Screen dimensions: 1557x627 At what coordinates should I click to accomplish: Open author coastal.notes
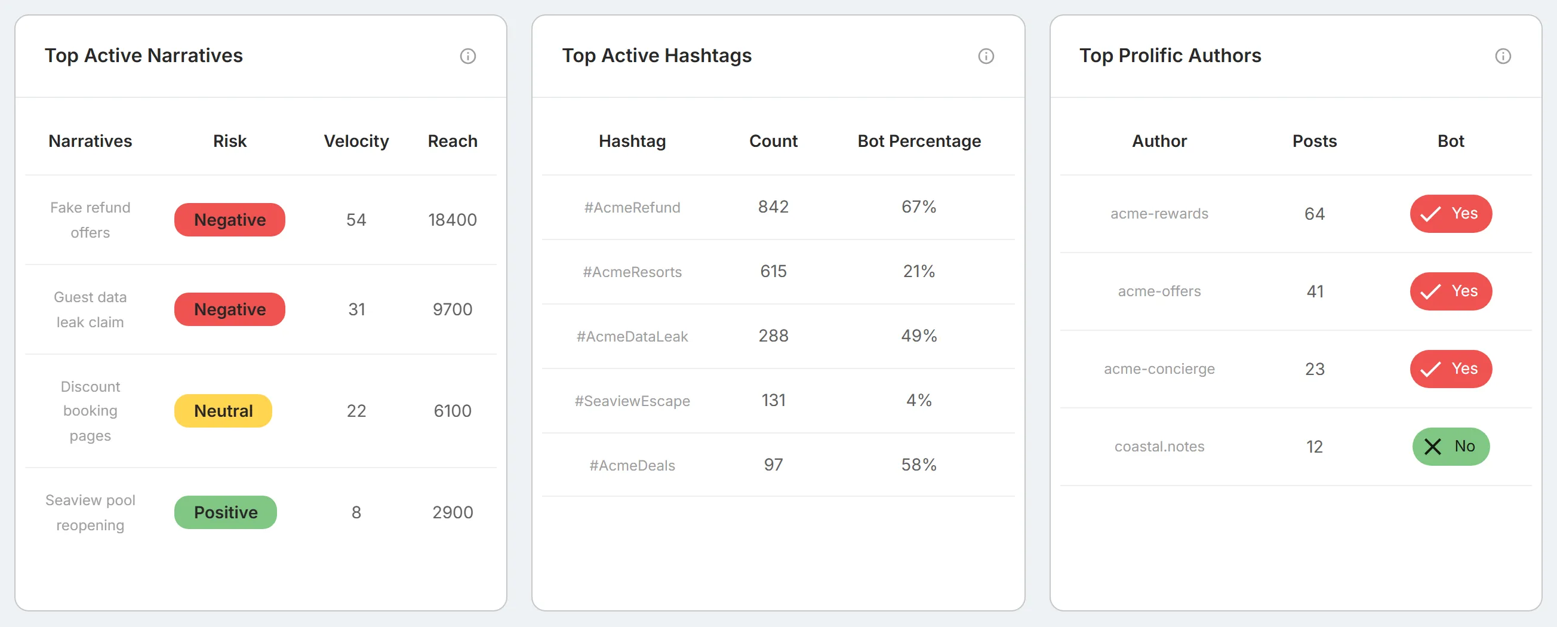point(1159,446)
